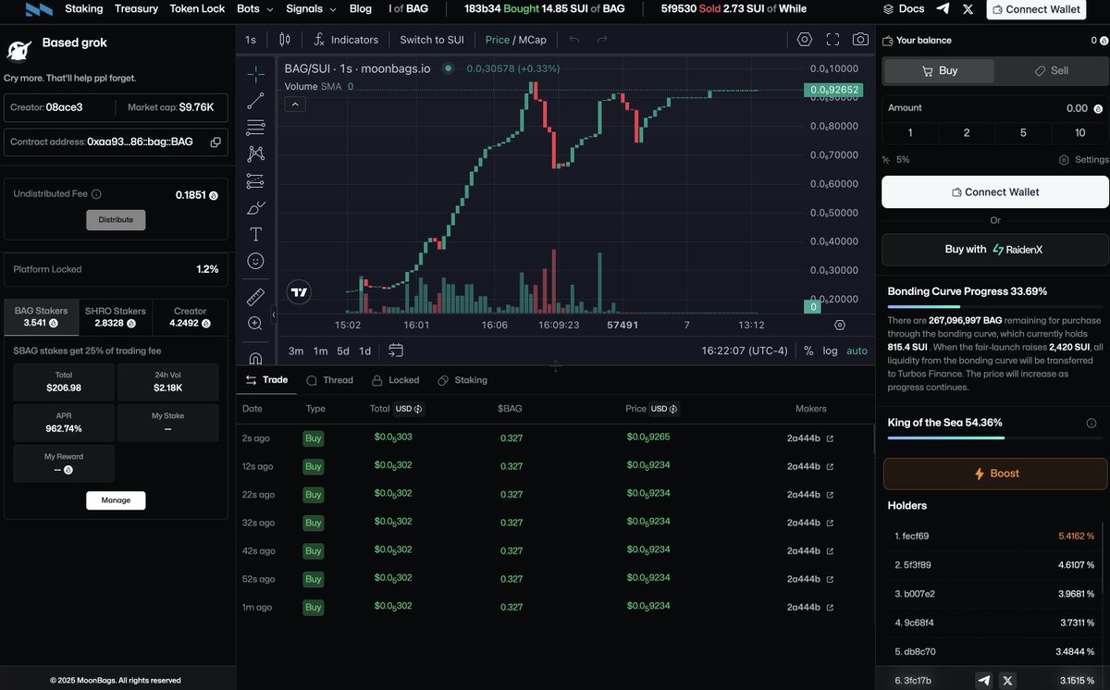Viewport: 1110px width, 690px height.
Task: Select the crosshair cursor tool
Action: tap(256, 74)
